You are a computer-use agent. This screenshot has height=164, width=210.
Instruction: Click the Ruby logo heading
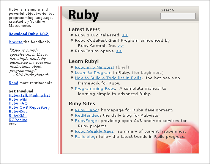point(84,16)
